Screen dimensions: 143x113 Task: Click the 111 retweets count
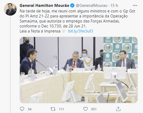tap(61, 109)
